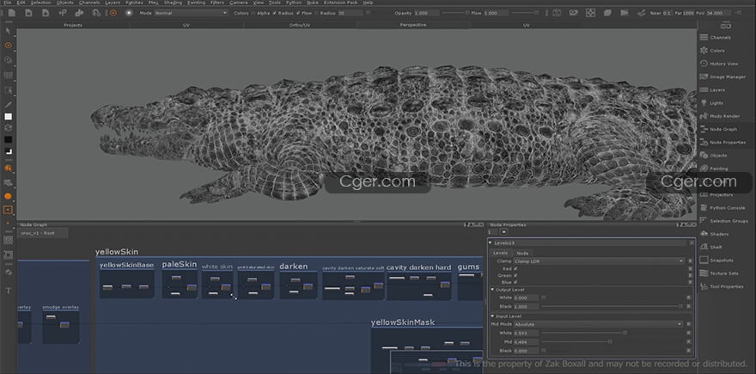Image resolution: width=756 pixels, height=374 pixels.
Task: Switch to the Perspective view tab
Action: point(413,25)
